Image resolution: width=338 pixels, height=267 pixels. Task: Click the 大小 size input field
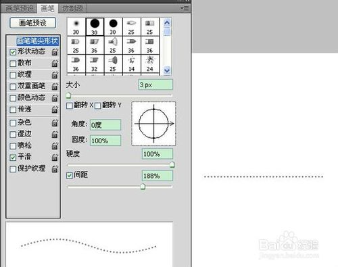pyautogui.click(x=155, y=85)
